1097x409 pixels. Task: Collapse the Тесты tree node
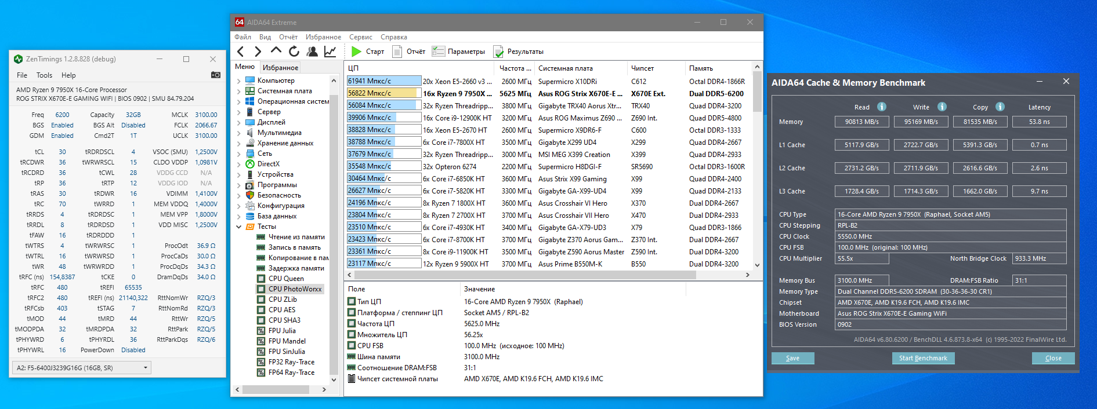pyautogui.click(x=238, y=227)
